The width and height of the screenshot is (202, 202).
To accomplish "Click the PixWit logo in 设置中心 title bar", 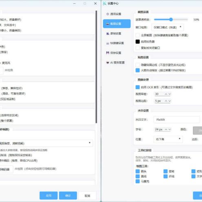I will pos(104,3).
